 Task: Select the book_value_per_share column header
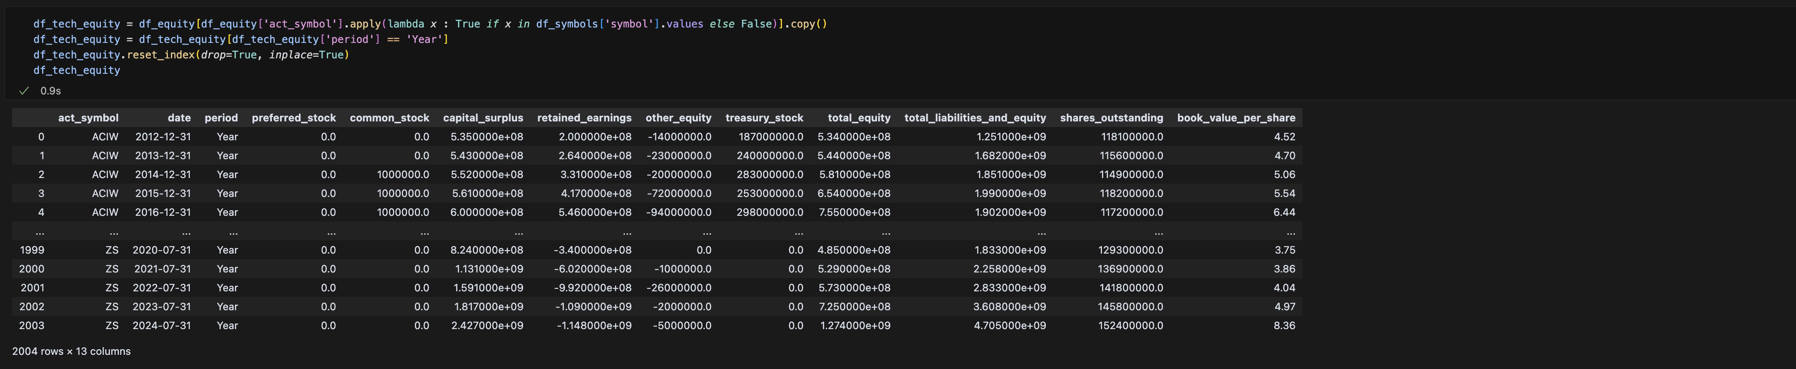pos(1236,118)
